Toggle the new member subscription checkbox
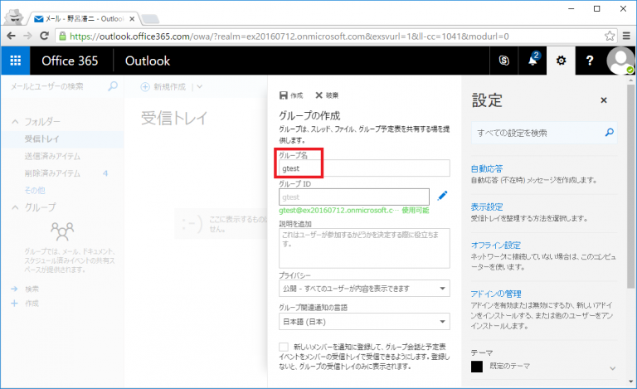Image resolution: width=637 pixels, height=389 pixels. 284,346
